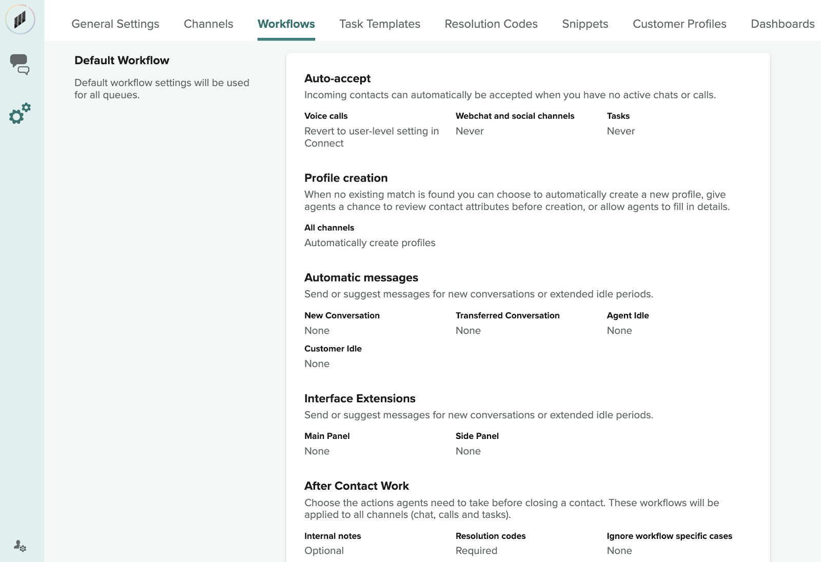The image size is (821, 562).
Task: Select the Workflows tab
Action: tap(286, 24)
